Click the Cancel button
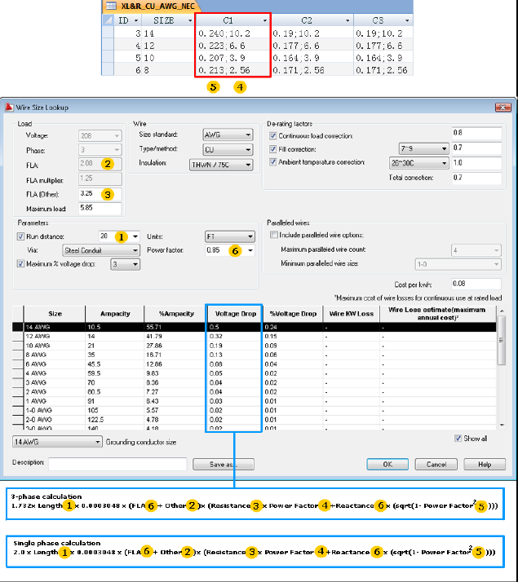The height and width of the screenshot is (582, 518). coord(436,465)
